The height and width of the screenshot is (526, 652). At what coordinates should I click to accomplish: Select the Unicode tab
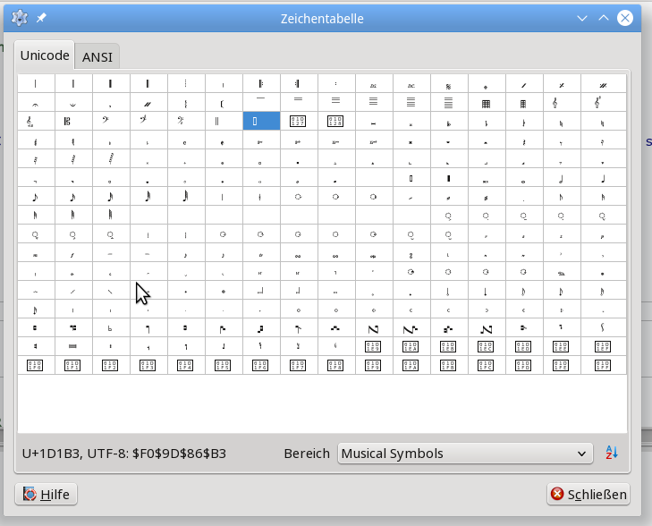pos(45,55)
